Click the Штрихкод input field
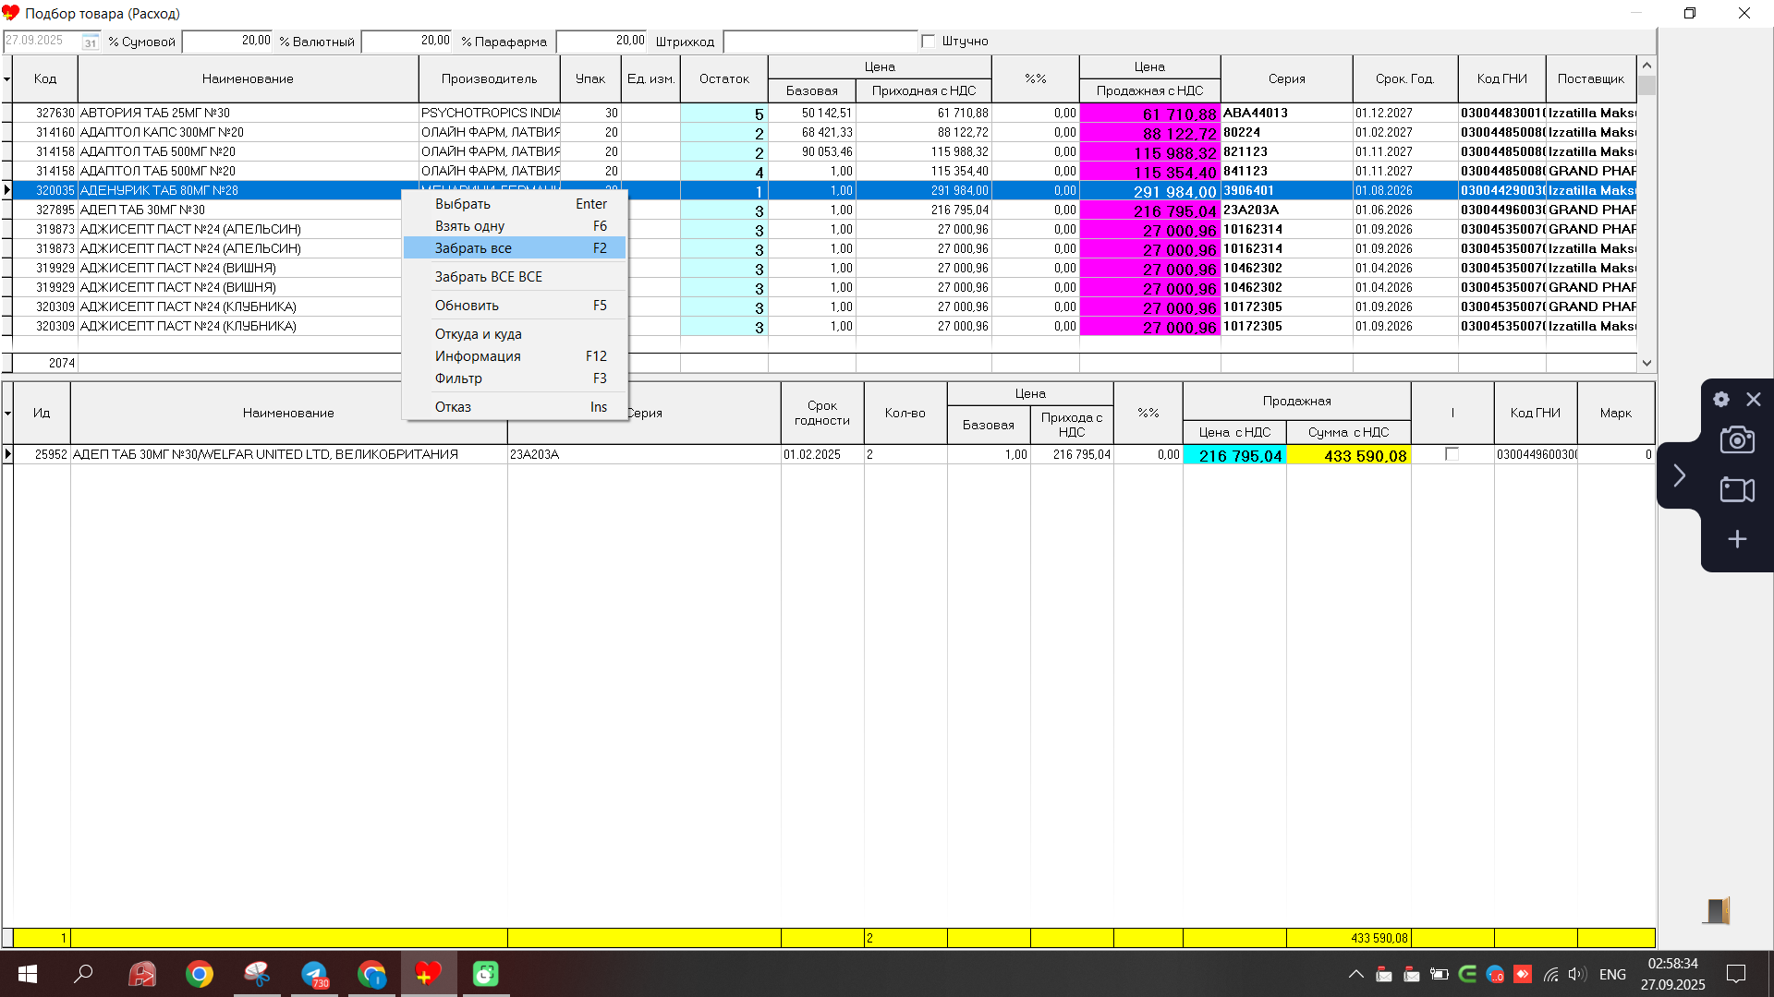1774x997 pixels. (820, 42)
